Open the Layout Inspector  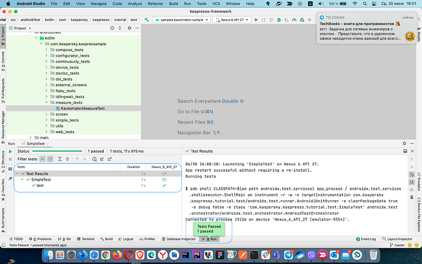(x=397, y=239)
